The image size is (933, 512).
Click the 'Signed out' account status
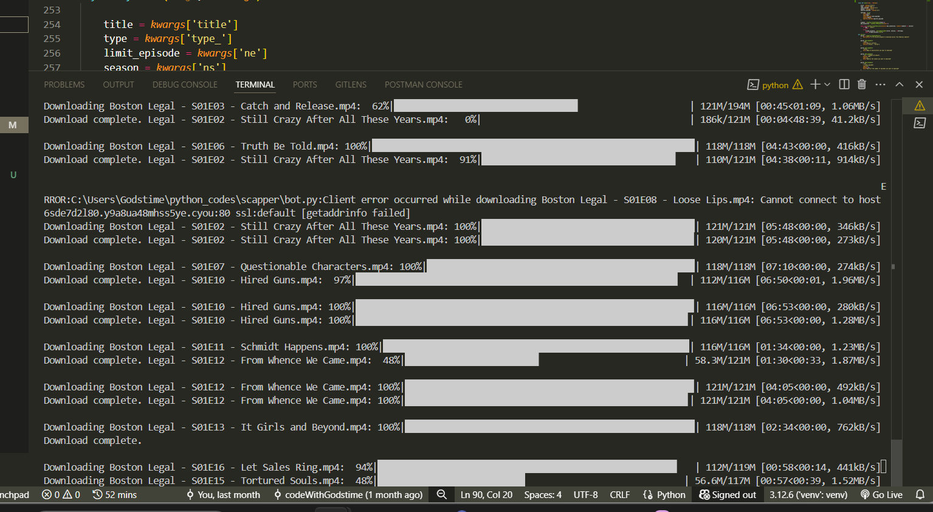pyautogui.click(x=728, y=495)
